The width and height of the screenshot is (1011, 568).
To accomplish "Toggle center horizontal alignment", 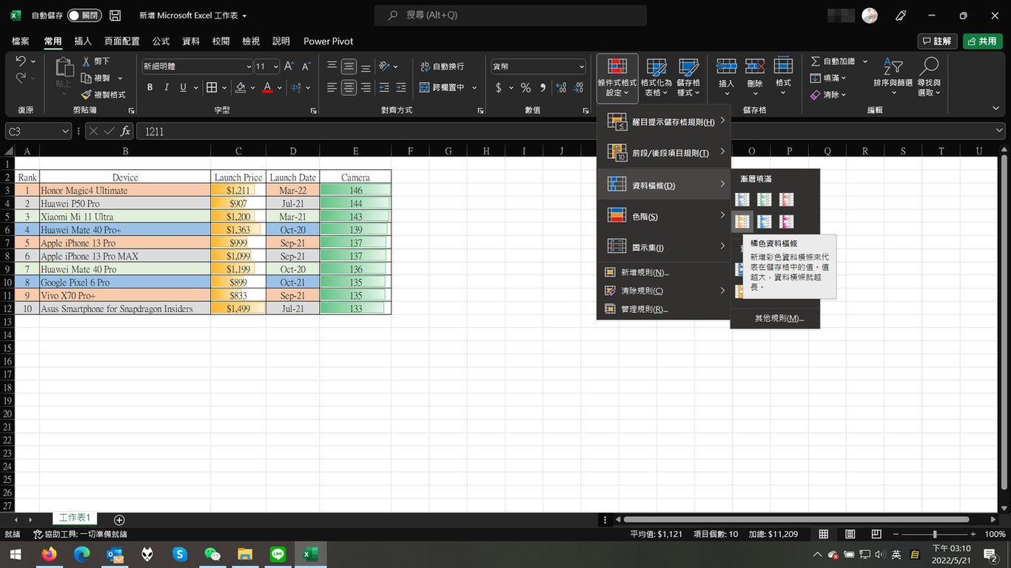I will [349, 87].
